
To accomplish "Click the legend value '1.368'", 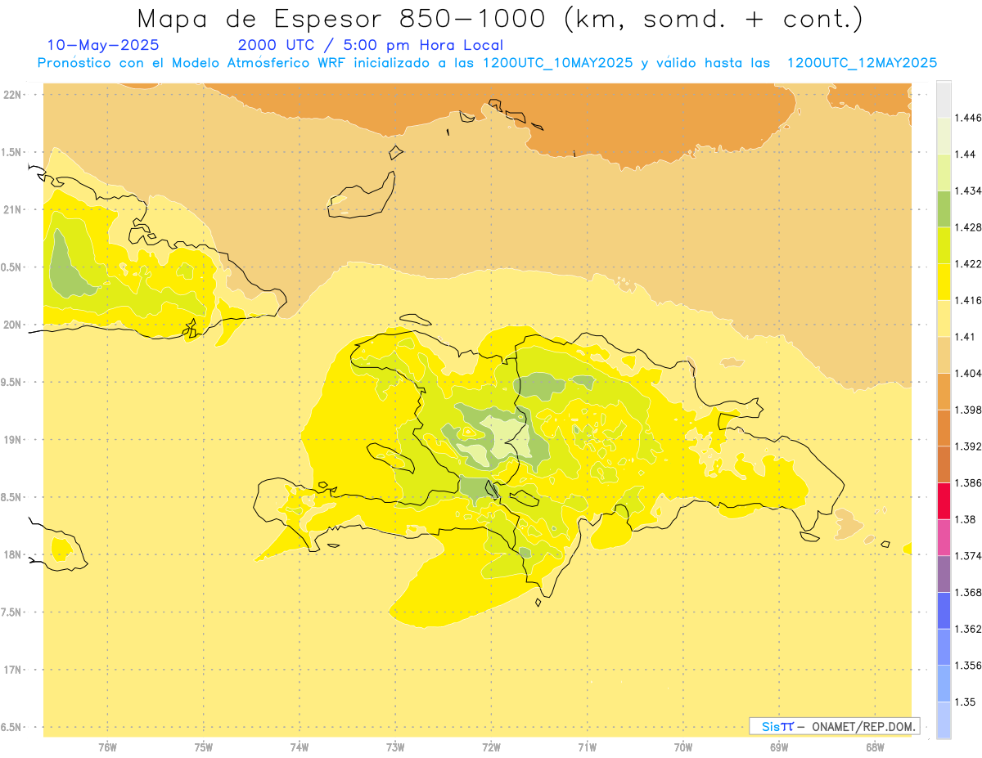I will 968,592.
